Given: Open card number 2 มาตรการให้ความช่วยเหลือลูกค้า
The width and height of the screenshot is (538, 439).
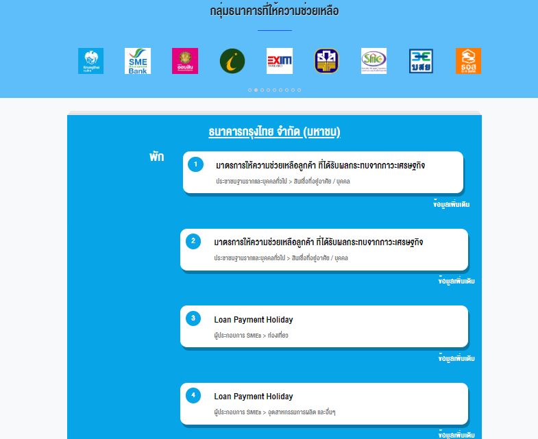Looking at the screenshot, I should coord(323,249).
